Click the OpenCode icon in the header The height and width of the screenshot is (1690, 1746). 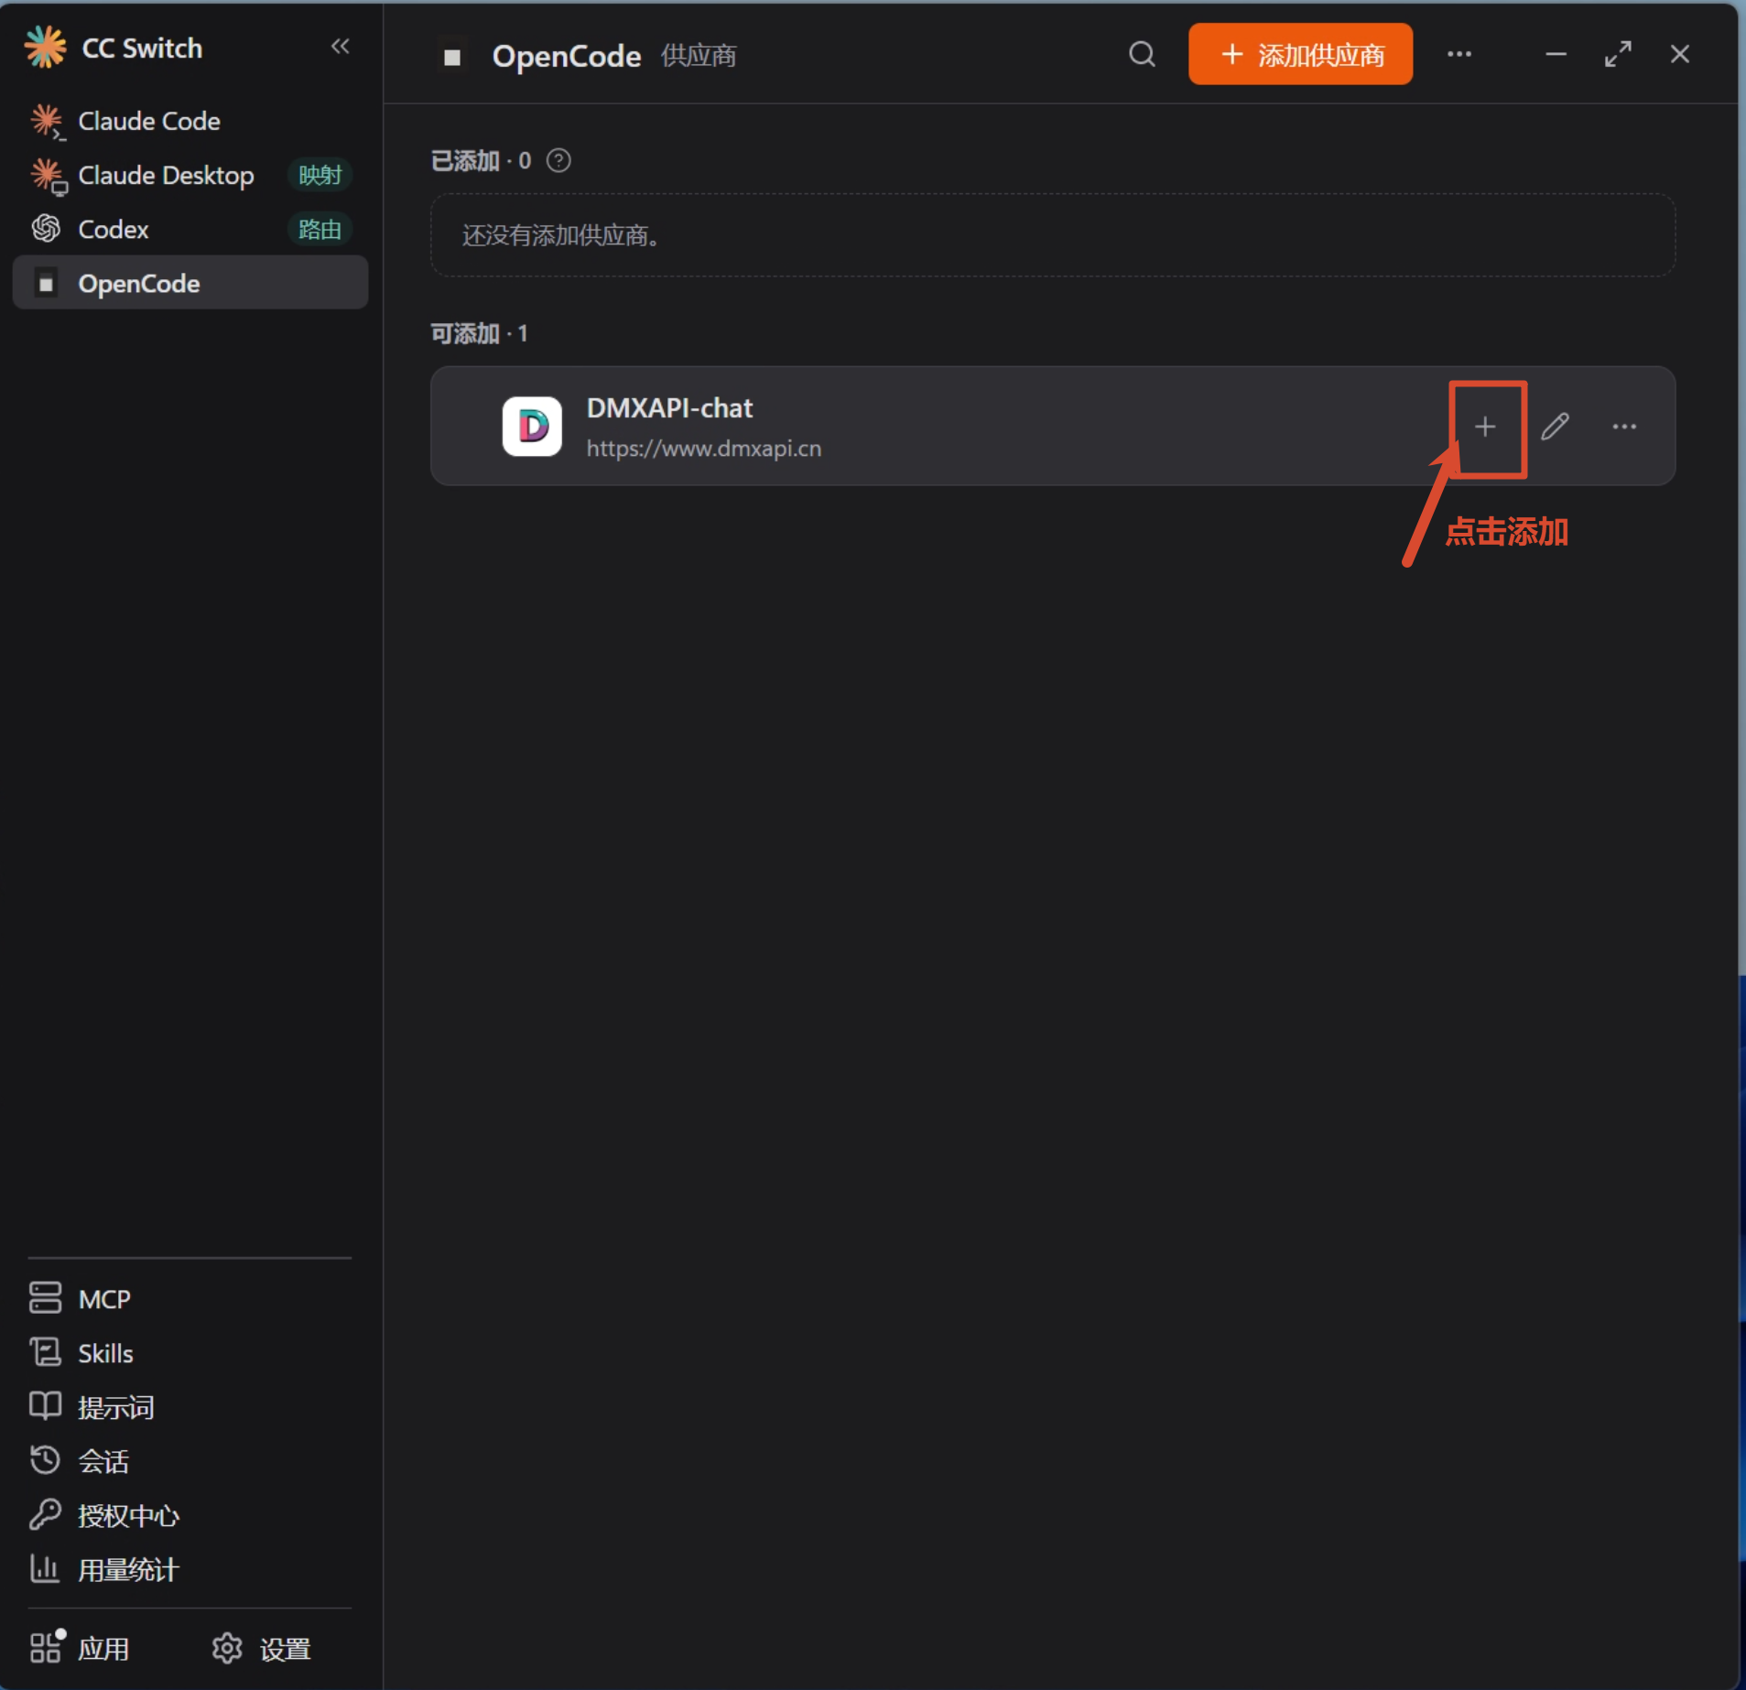point(452,57)
